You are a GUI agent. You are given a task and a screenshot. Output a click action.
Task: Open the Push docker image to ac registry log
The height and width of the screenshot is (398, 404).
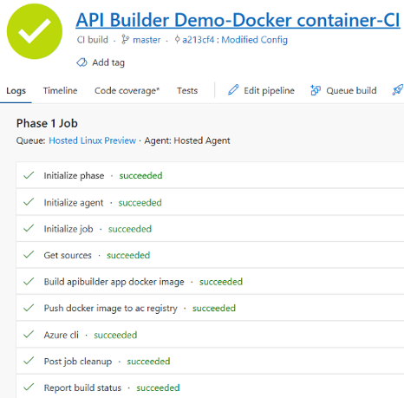[x=210, y=308]
